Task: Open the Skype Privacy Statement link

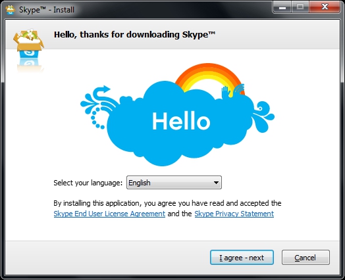Action: 234,214
